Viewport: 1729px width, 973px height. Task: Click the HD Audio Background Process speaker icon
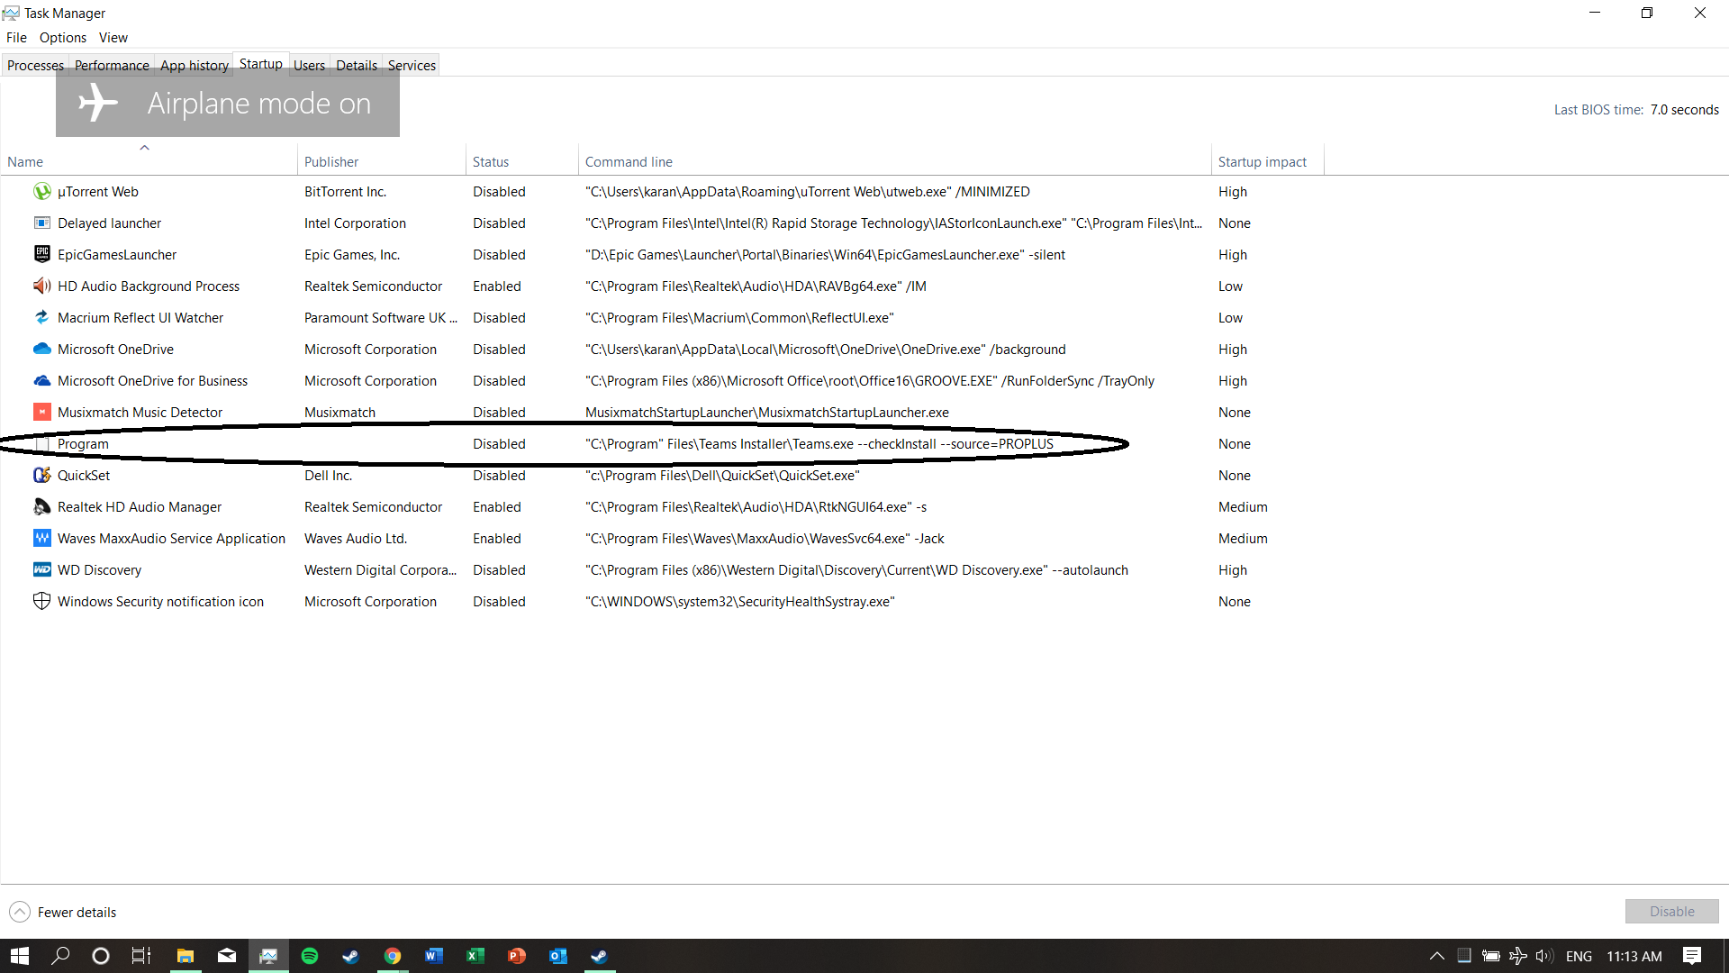pyautogui.click(x=41, y=286)
